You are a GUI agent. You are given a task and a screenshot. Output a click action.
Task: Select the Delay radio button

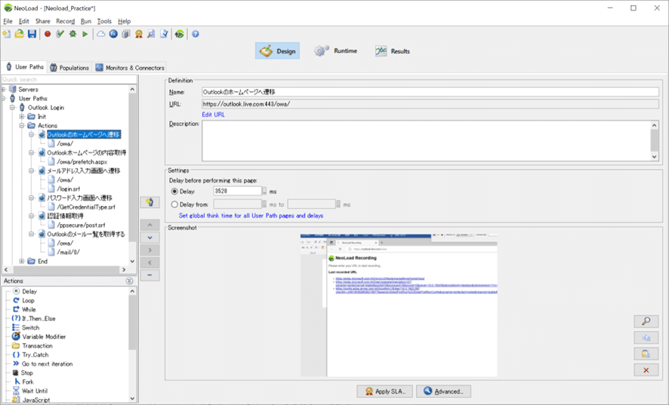tap(174, 192)
